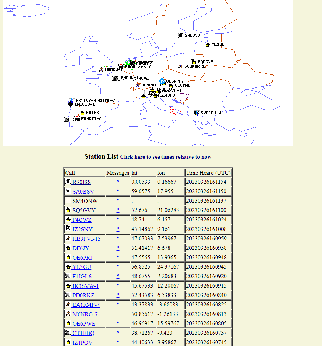The image size is (322, 346).
Task: Open the EA1FMF-7 callsign link
Action: pyautogui.click(x=86, y=305)
